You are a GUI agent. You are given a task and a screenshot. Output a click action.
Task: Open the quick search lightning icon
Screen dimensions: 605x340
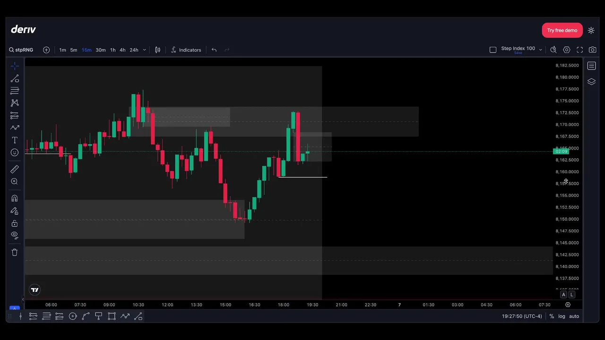pyautogui.click(x=553, y=50)
